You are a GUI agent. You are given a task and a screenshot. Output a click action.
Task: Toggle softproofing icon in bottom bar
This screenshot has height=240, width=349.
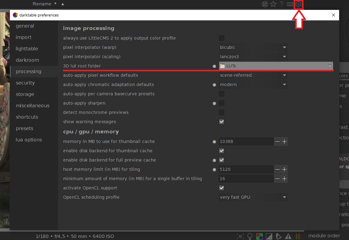(x=278, y=236)
